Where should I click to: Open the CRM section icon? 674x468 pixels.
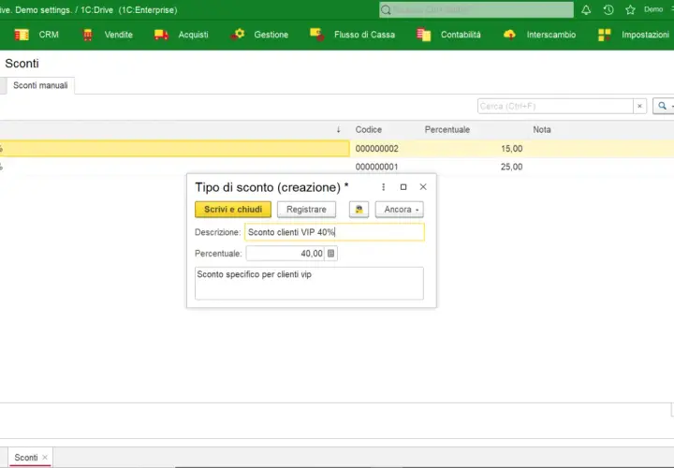tap(22, 35)
